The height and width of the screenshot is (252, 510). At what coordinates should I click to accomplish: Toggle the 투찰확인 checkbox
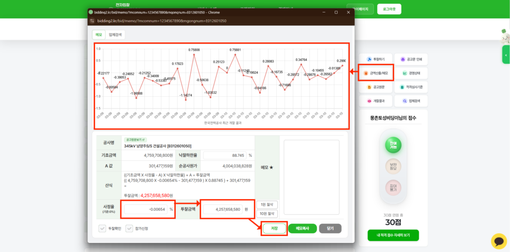pyautogui.click(x=102, y=229)
